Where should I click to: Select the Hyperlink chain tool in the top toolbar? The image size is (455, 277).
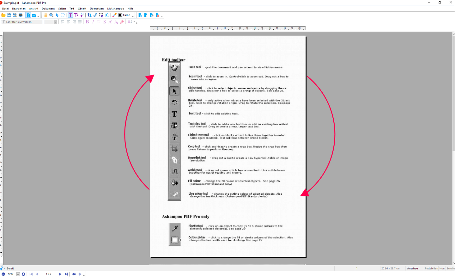click(95, 15)
